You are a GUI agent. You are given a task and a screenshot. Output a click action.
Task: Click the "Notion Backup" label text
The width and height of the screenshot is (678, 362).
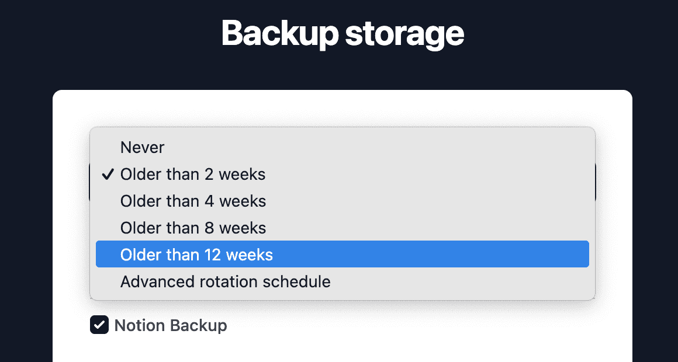point(171,325)
